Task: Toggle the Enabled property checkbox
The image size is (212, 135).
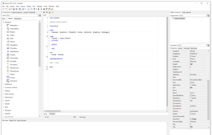Action: coord(191,56)
